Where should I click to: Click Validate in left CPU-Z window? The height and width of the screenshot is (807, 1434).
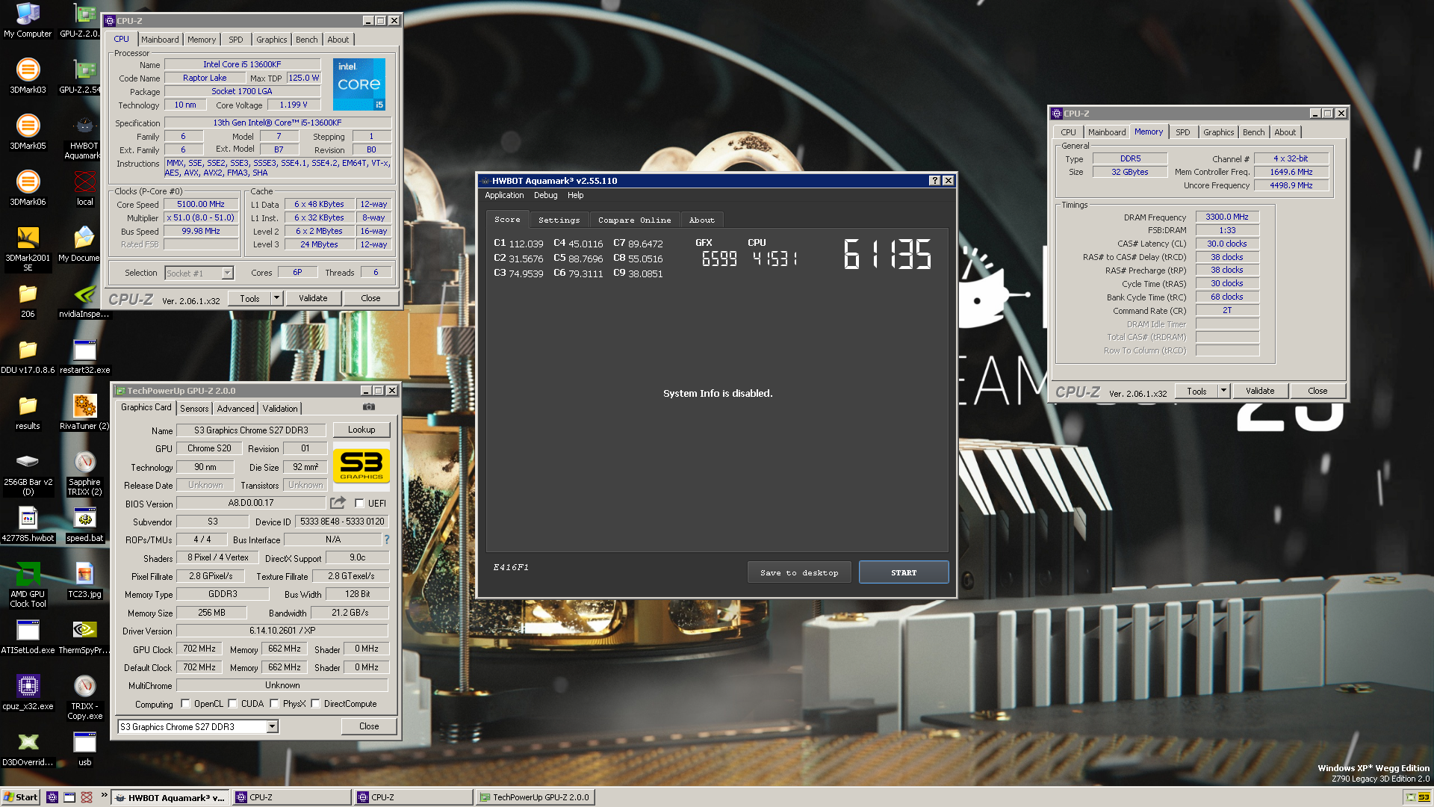click(x=313, y=298)
